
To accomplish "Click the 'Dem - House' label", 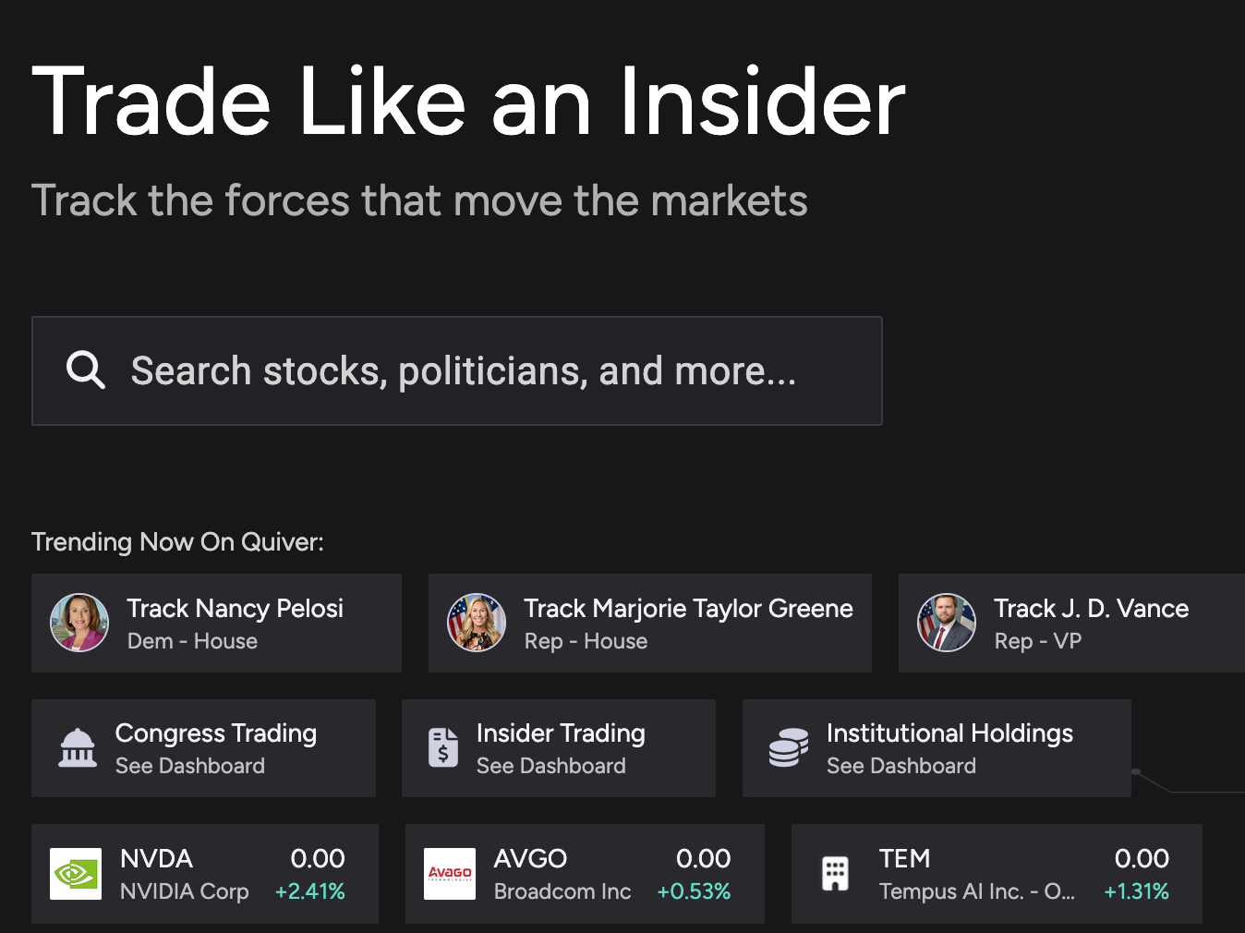I will [192, 641].
